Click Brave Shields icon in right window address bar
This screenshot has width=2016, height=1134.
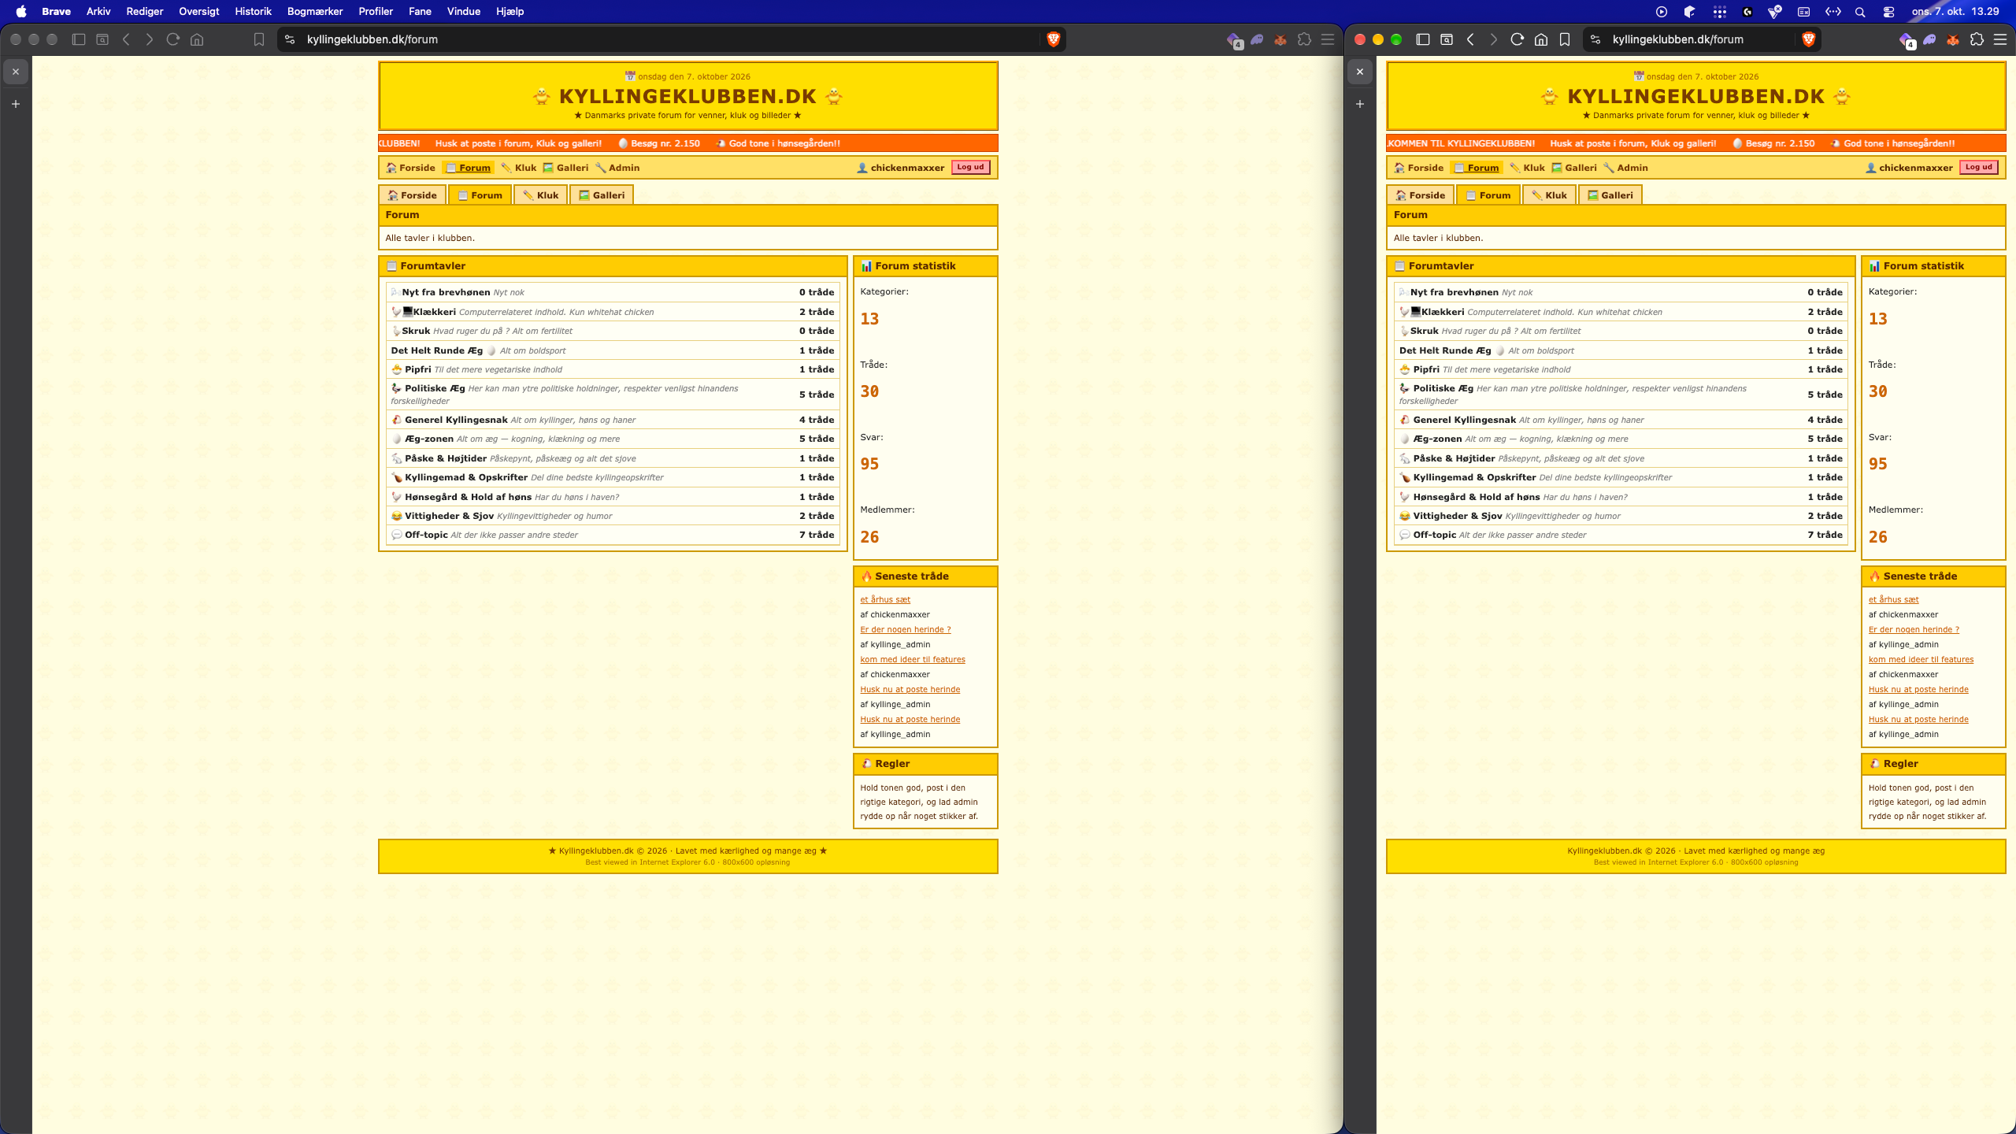point(1809,39)
